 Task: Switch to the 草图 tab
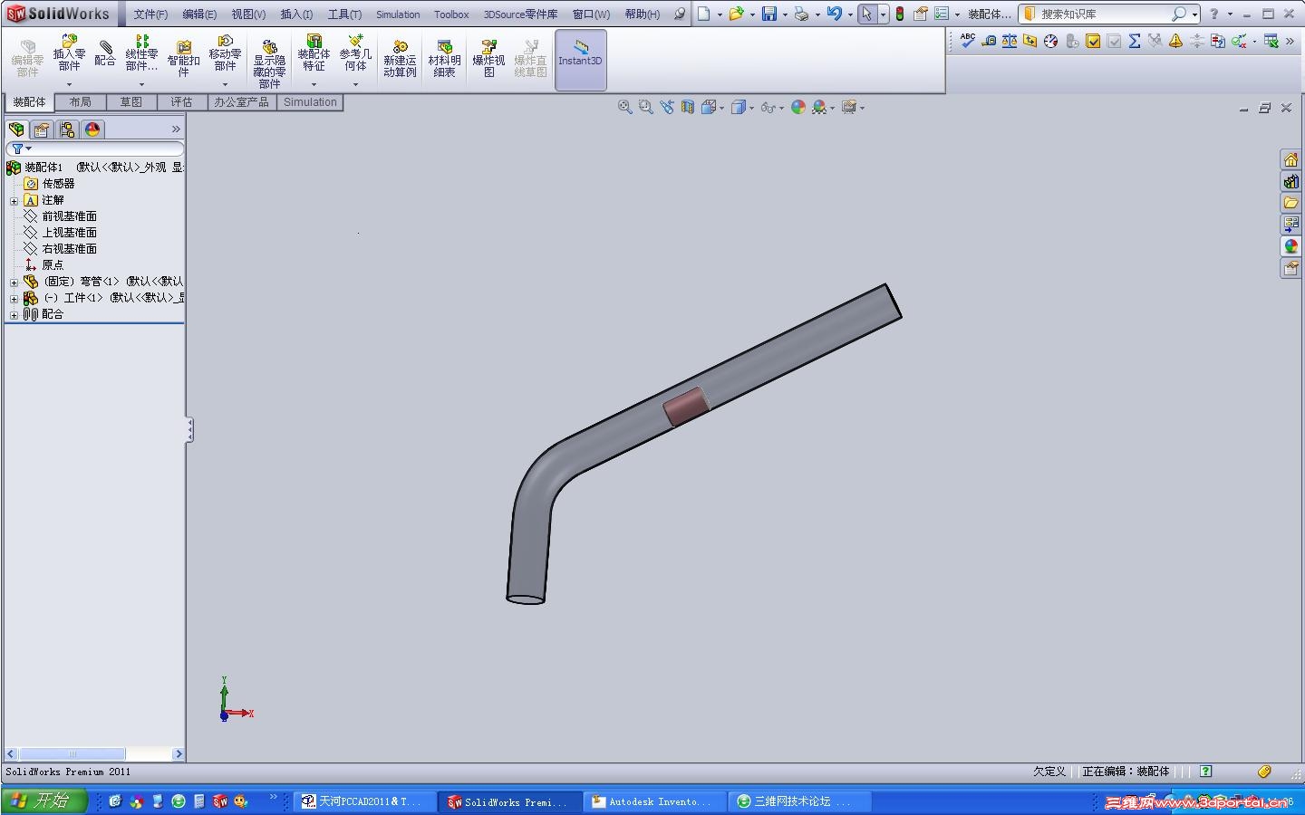click(131, 102)
